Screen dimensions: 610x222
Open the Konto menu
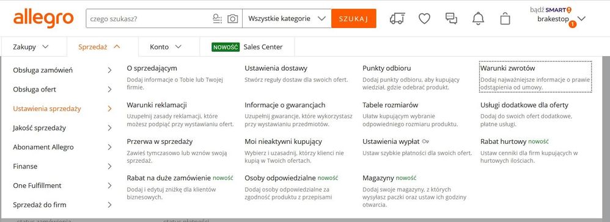[x=166, y=47]
